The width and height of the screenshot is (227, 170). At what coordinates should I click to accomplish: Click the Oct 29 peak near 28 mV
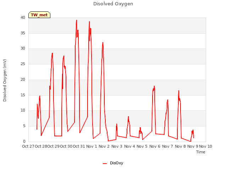click(52, 53)
